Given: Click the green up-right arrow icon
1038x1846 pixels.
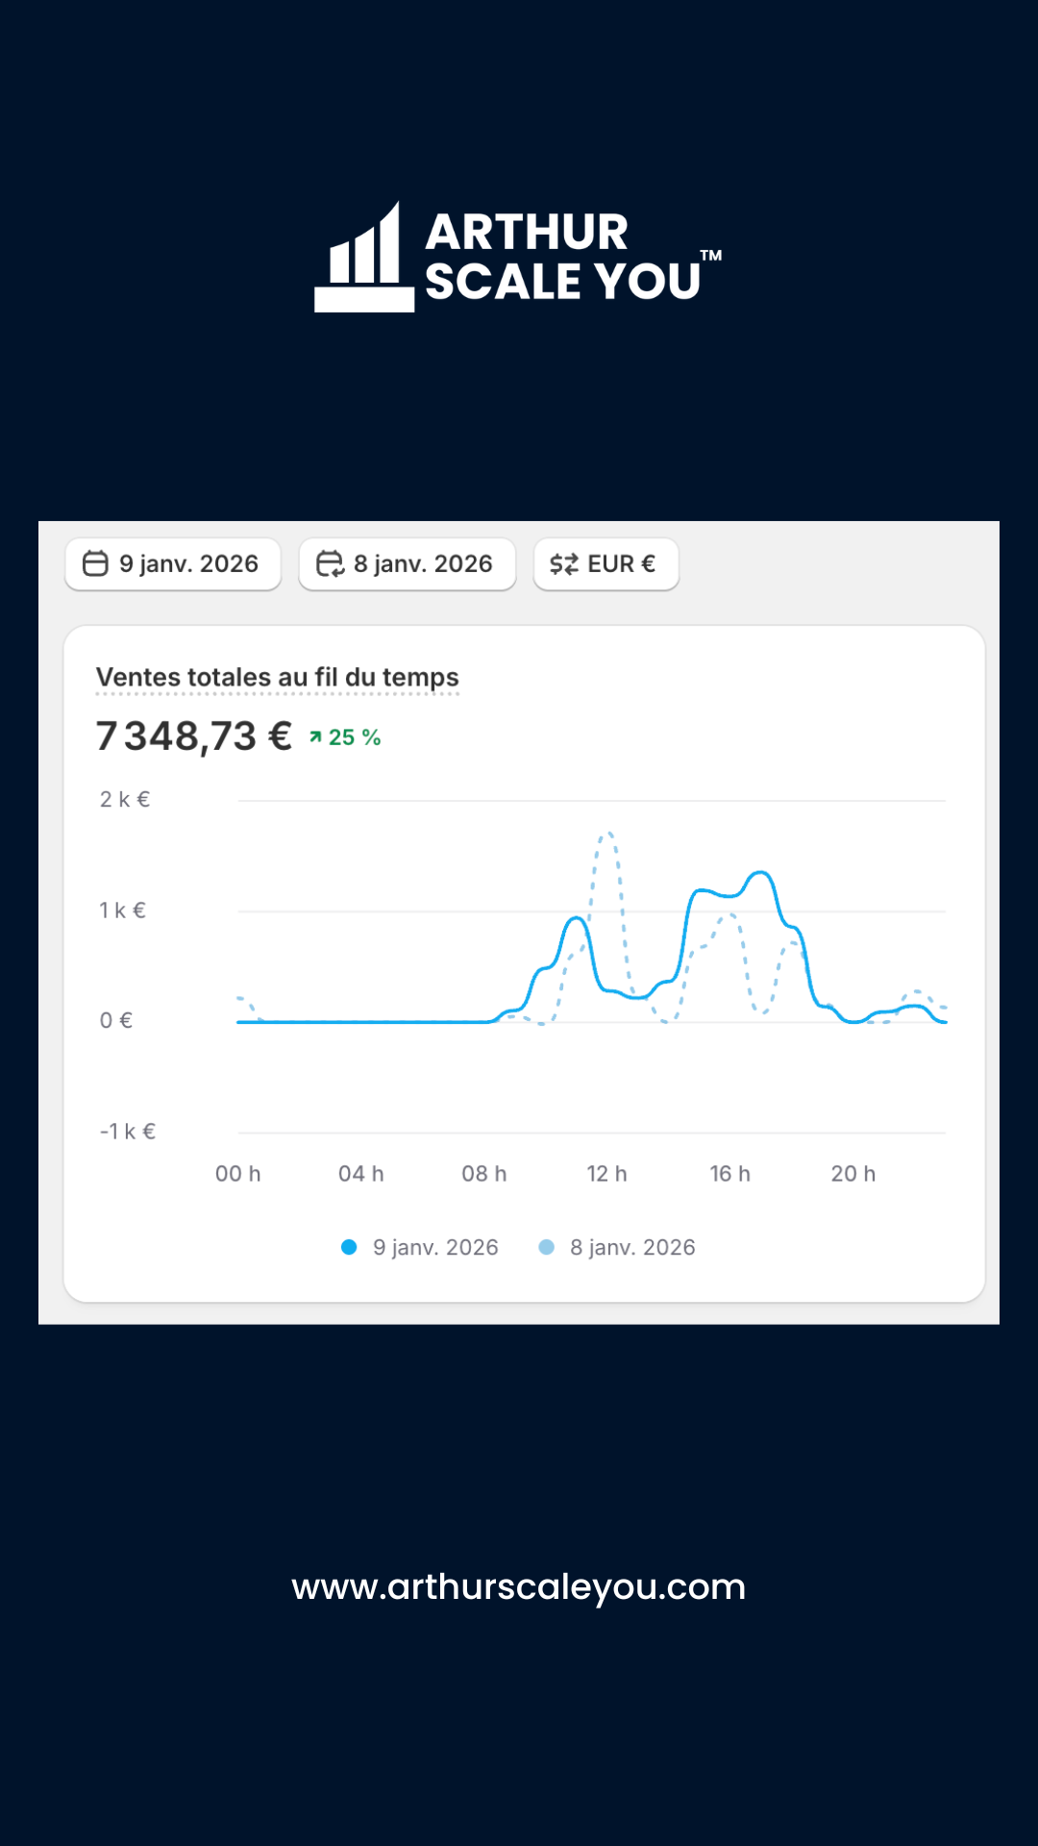Looking at the screenshot, I should 315,737.
